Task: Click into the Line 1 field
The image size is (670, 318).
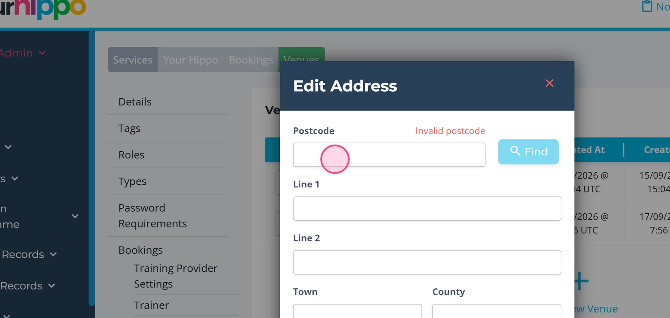Action: [x=427, y=209]
